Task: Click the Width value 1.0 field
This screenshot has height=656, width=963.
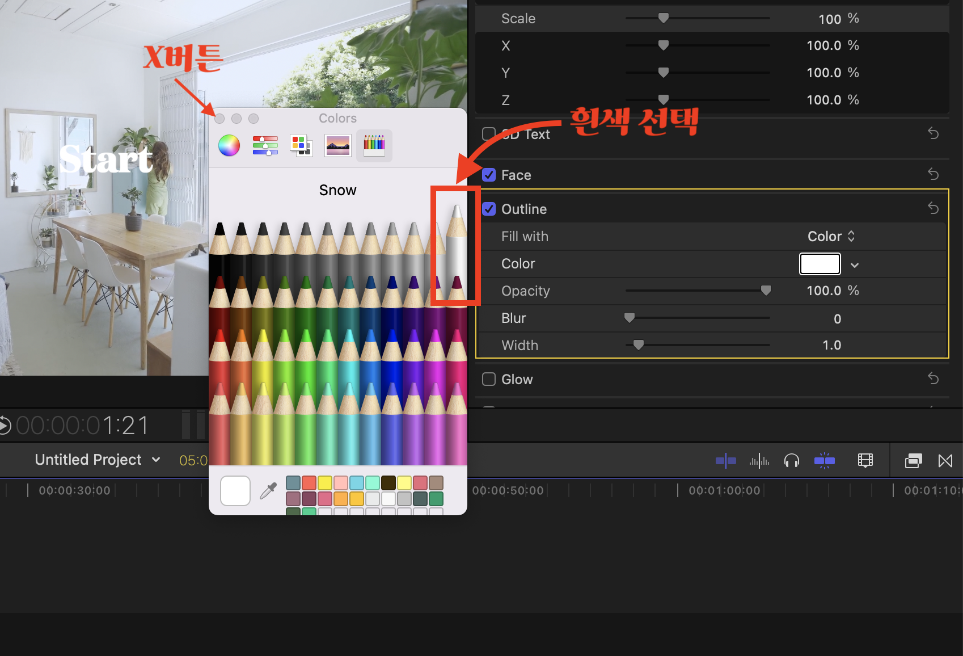Action: [831, 346]
